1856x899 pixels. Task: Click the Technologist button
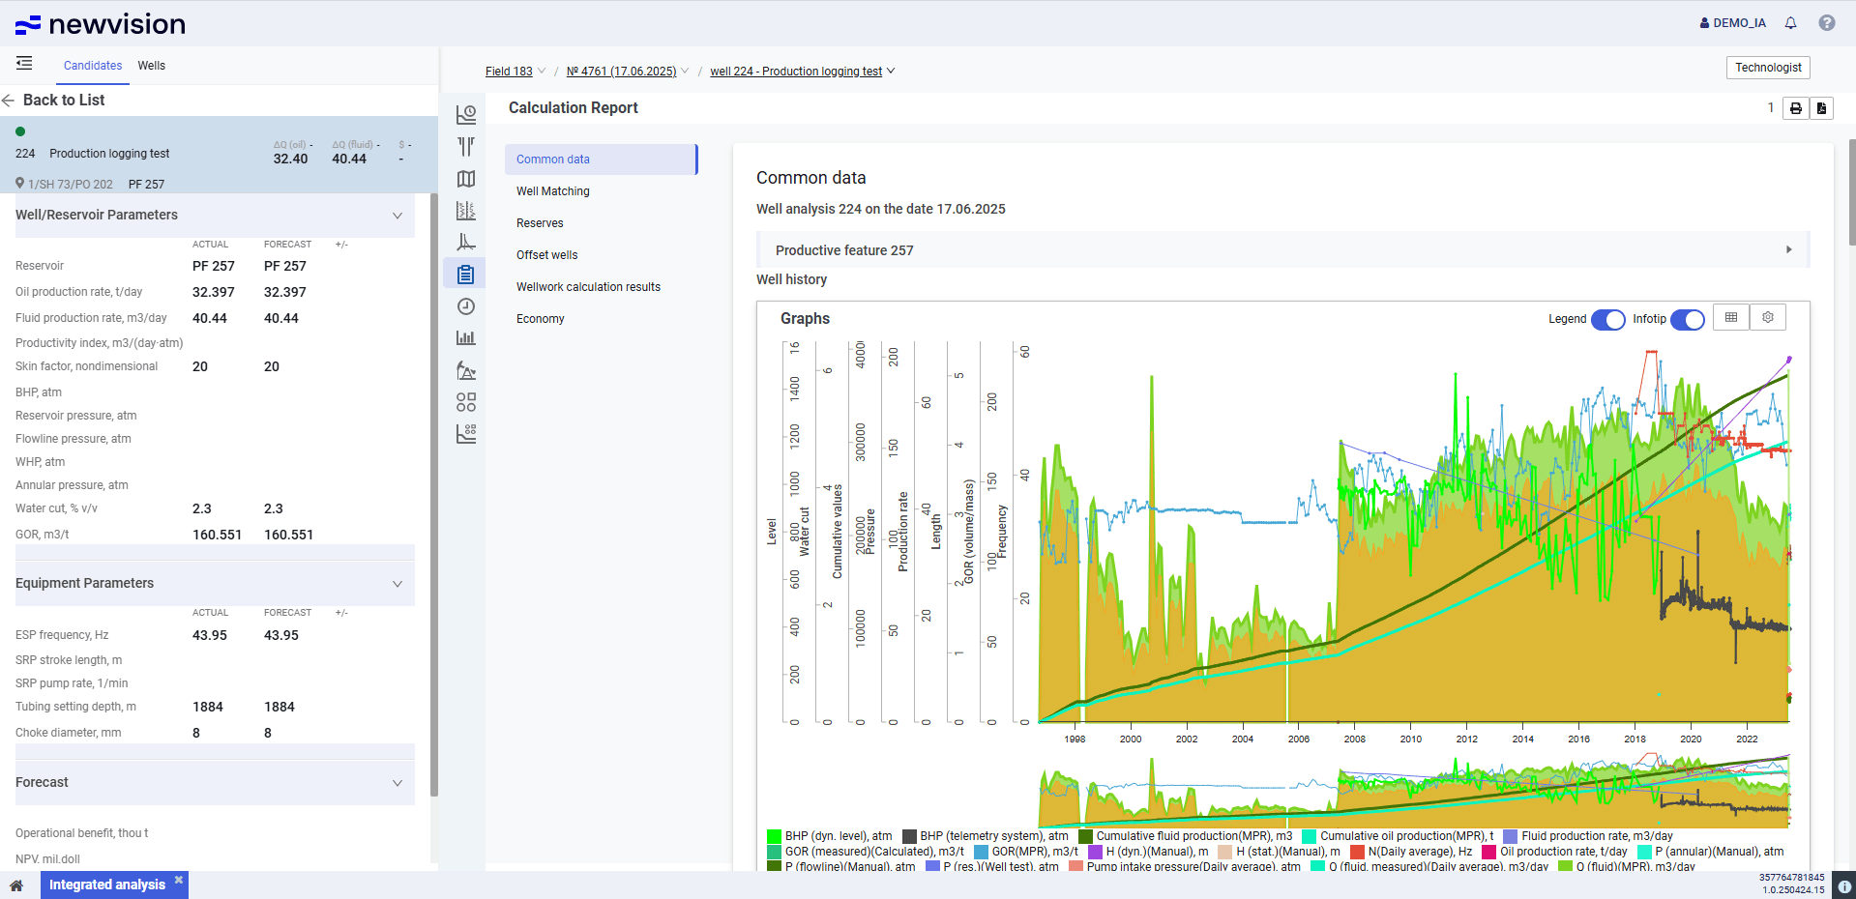click(x=1767, y=68)
